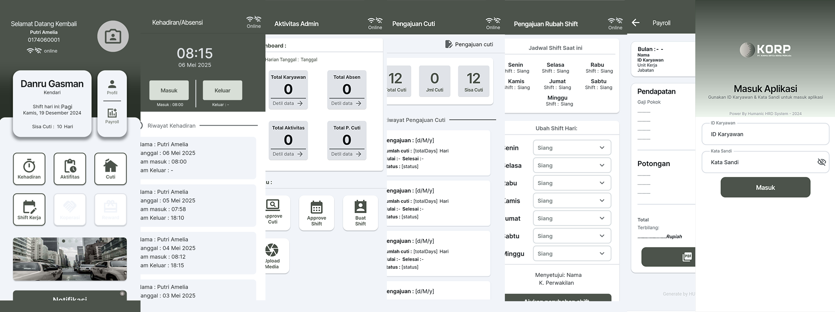Image resolution: width=835 pixels, height=312 pixels.
Task: Go back from the Payroll screen
Action: coord(636,23)
